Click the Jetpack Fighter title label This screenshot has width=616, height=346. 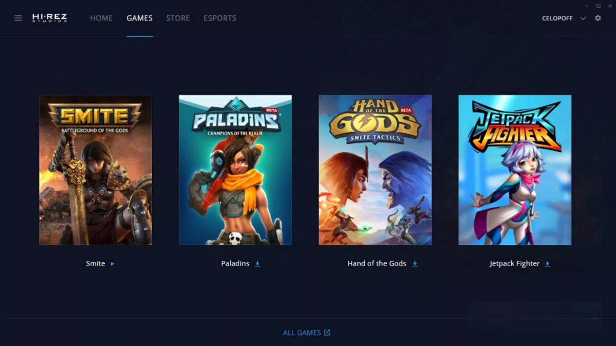(514, 263)
